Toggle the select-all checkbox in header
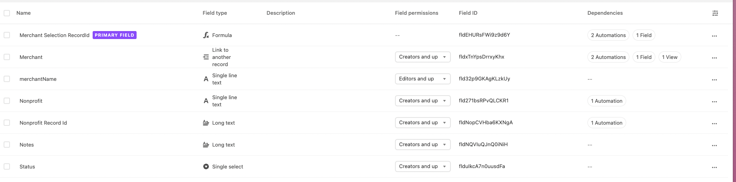736x182 pixels. (7, 13)
